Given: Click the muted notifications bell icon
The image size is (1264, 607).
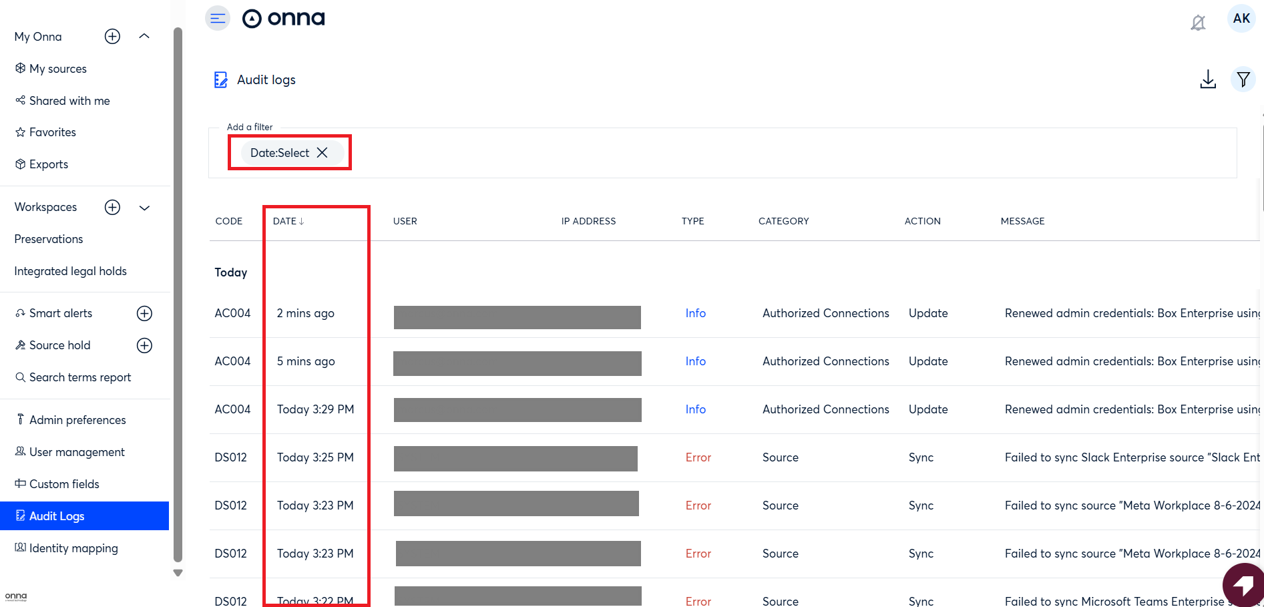Looking at the screenshot, I should 1198,23.
